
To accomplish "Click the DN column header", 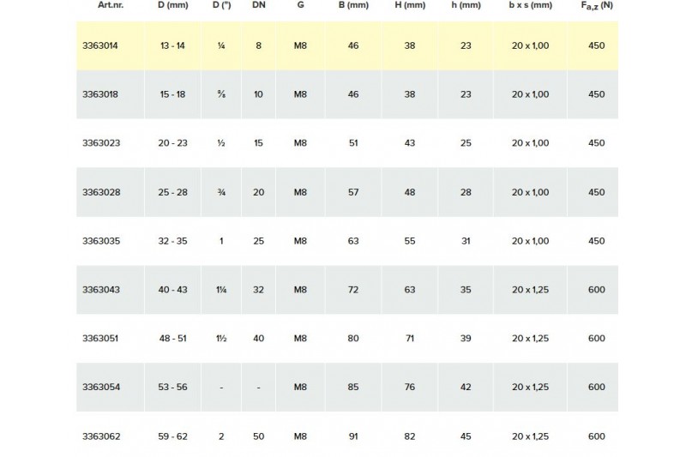I will [x=259, y=5].
